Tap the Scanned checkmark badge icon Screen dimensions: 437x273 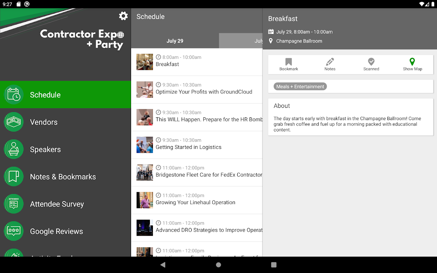(x=371, y=64)
